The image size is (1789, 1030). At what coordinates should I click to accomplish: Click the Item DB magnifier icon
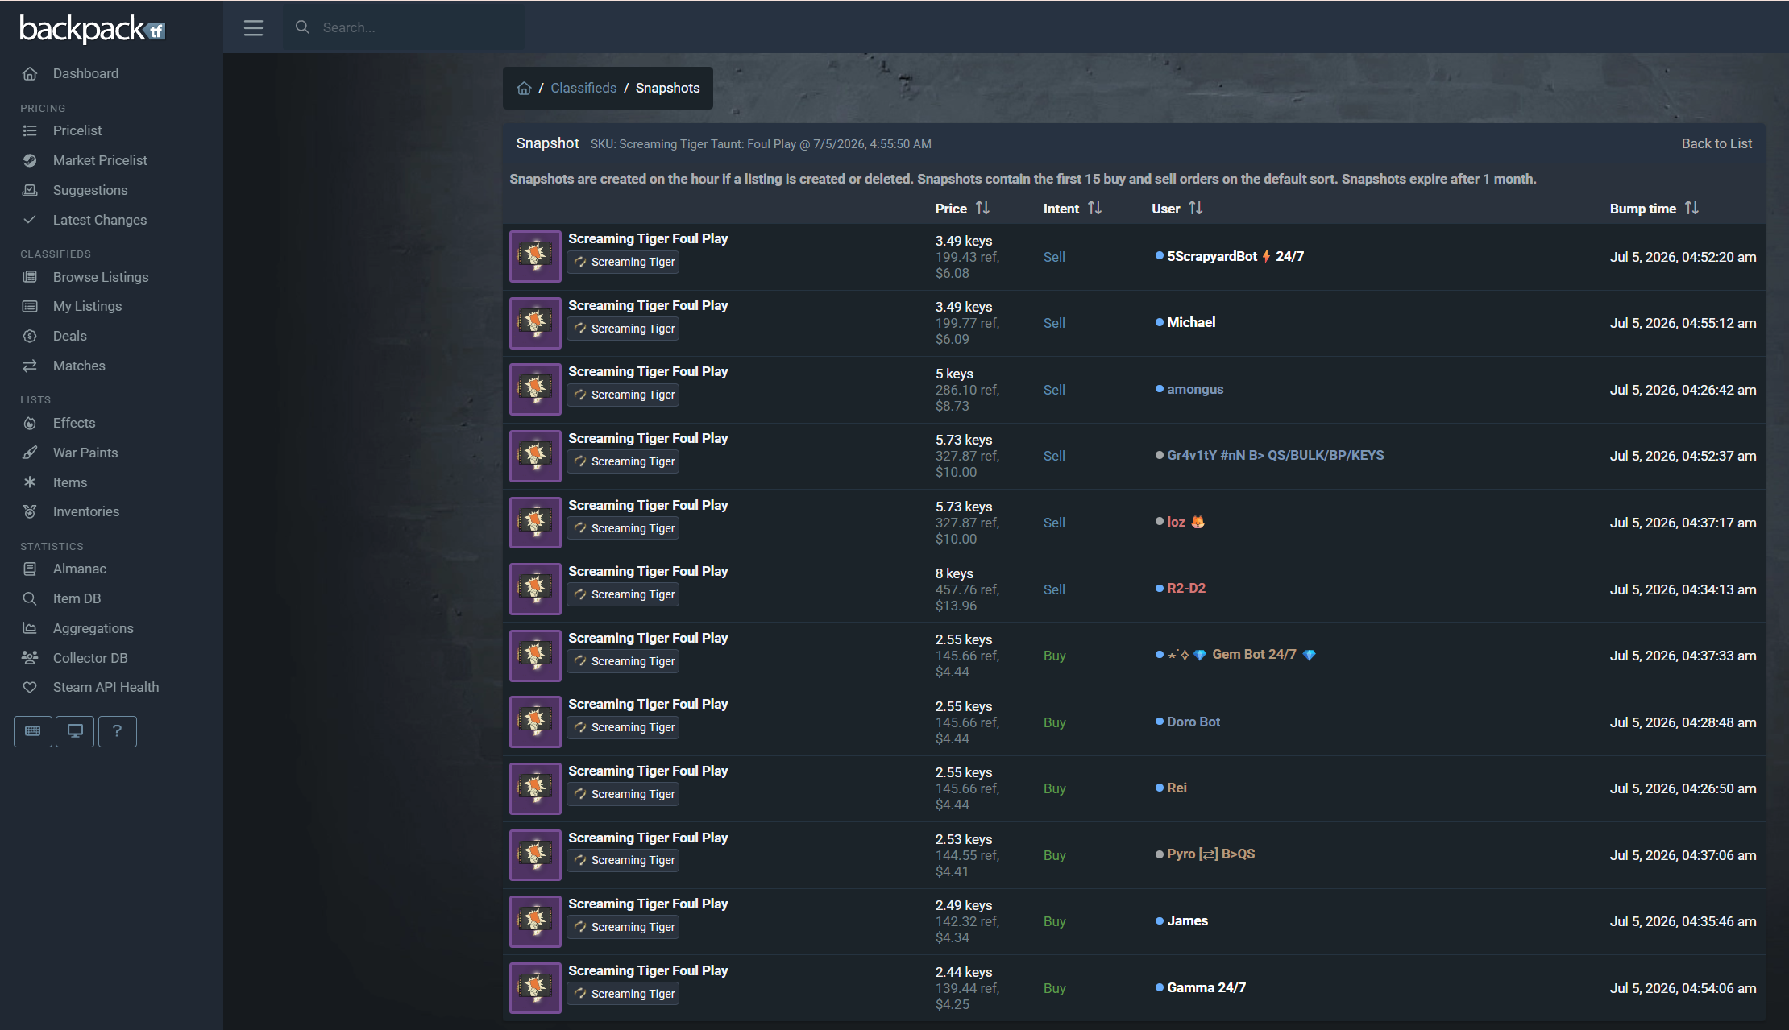tap(30, 599)
